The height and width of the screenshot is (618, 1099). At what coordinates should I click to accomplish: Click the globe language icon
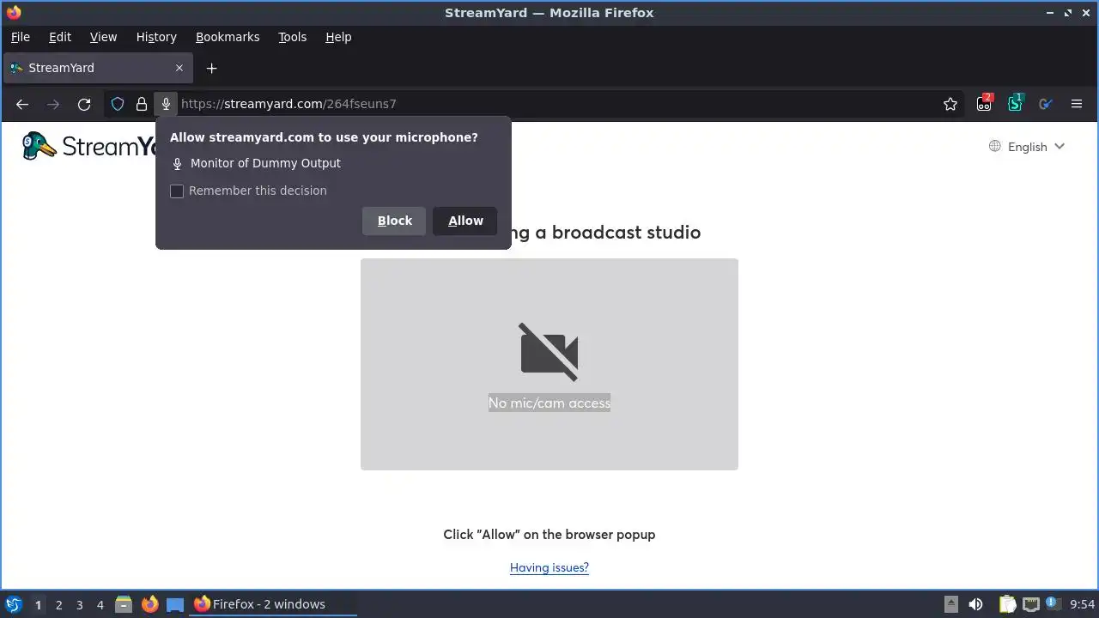(x=995, y=146)
